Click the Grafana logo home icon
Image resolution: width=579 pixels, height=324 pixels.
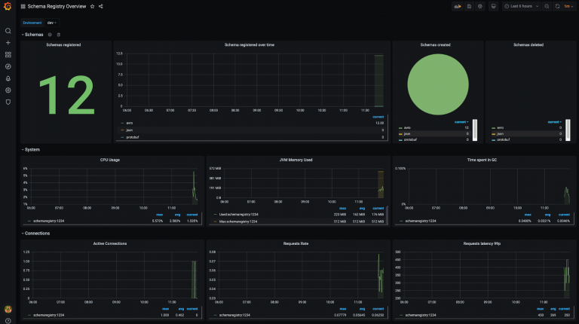click(8, 7)
